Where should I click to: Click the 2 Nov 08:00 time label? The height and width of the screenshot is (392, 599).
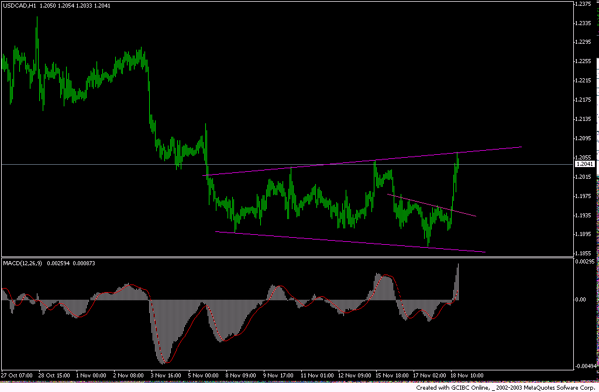[128, 376]
